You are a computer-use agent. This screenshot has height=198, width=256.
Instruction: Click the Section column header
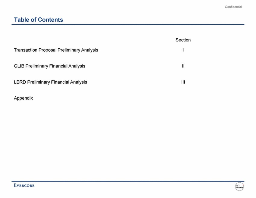(x=183, y=40)
